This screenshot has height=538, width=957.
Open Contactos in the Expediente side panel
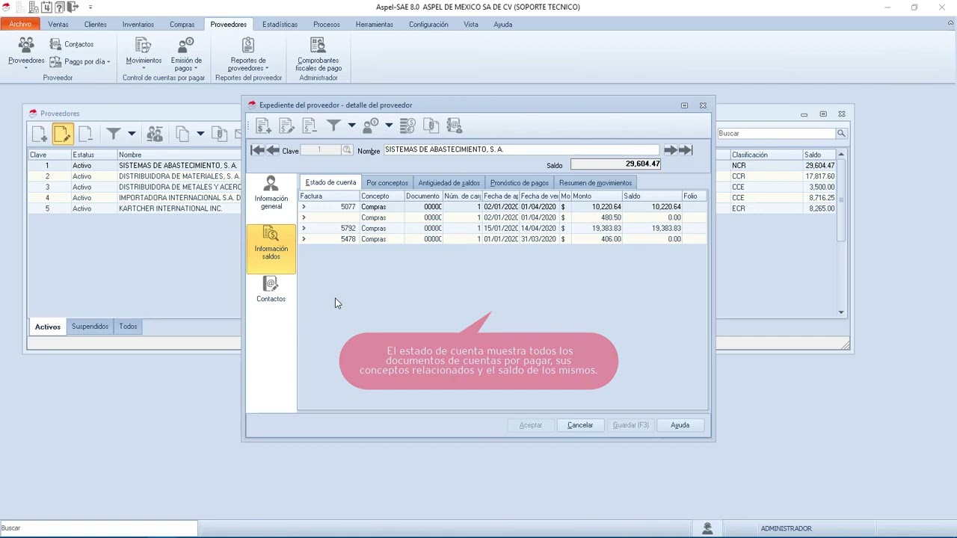pyautogui.click(x=271, y=288)
